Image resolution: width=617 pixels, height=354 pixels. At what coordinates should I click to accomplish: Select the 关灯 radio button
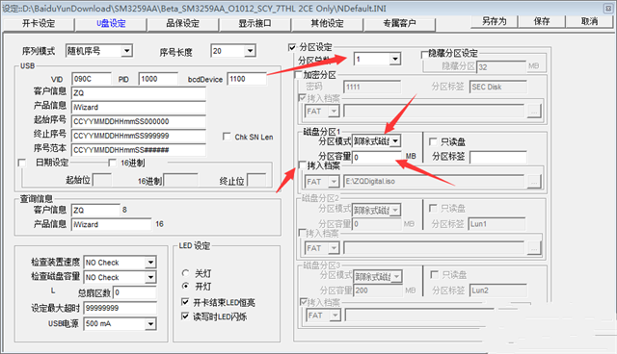(185, 273)
